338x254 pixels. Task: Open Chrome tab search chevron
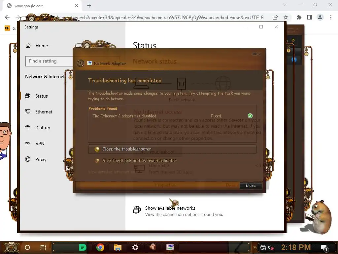[285, 5]
